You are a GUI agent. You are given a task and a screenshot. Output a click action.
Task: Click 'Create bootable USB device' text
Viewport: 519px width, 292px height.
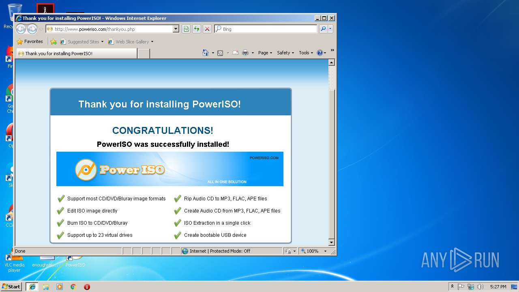point(215,235)
